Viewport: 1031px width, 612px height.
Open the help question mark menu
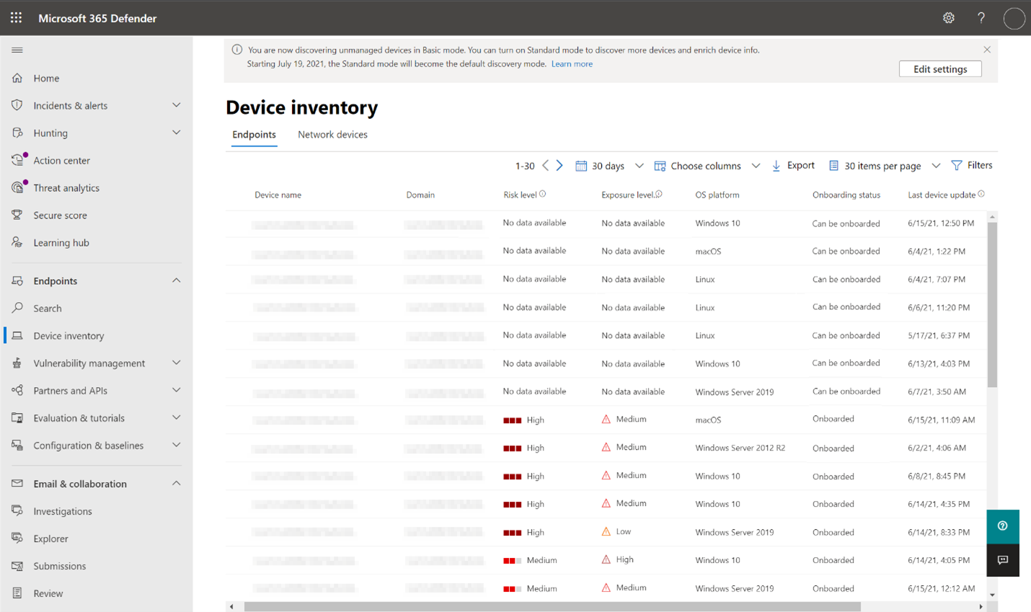pos(981,17)
